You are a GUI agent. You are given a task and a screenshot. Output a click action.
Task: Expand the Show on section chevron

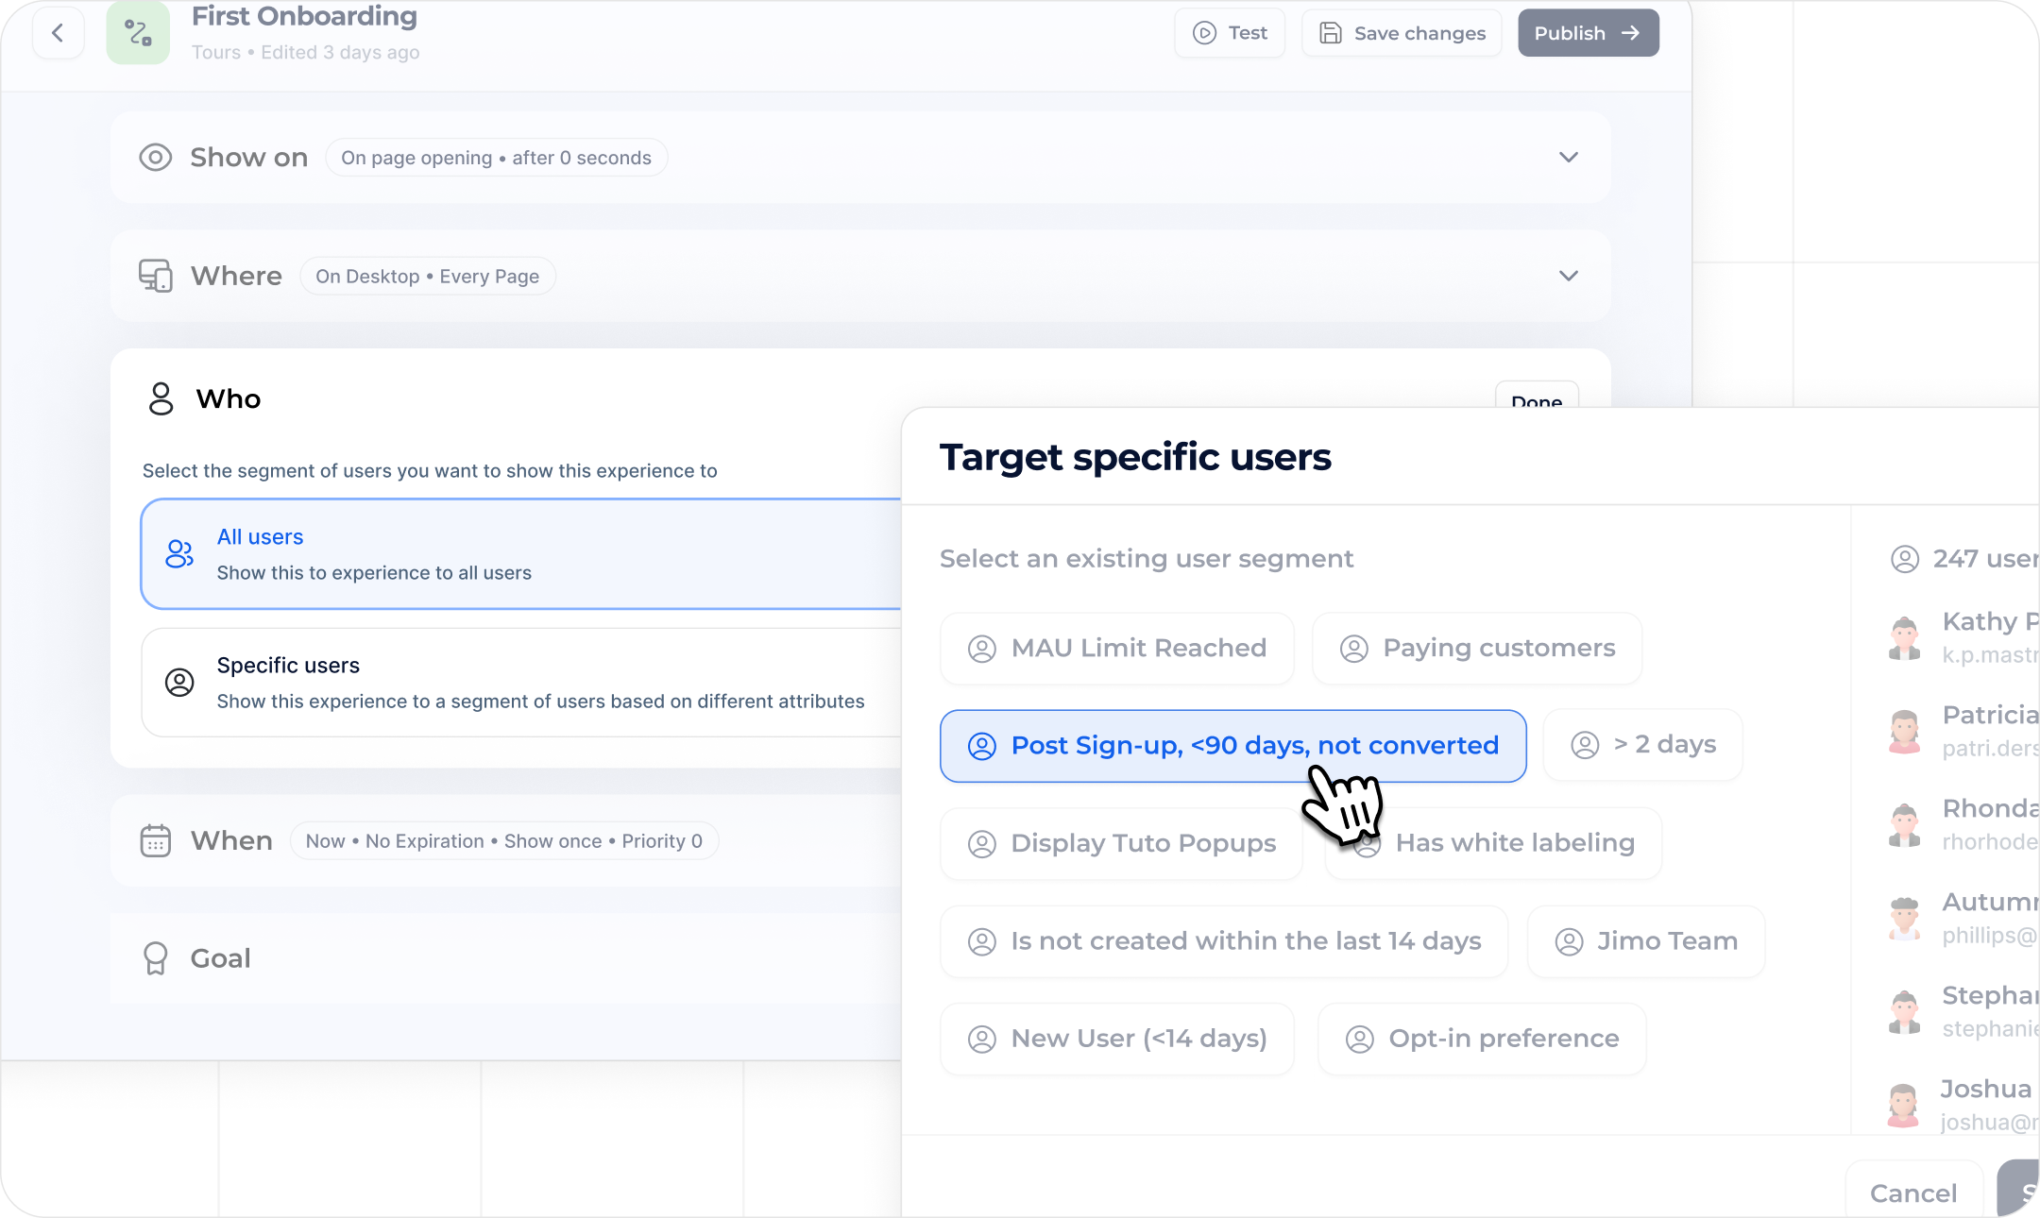tap(1568, 157)
